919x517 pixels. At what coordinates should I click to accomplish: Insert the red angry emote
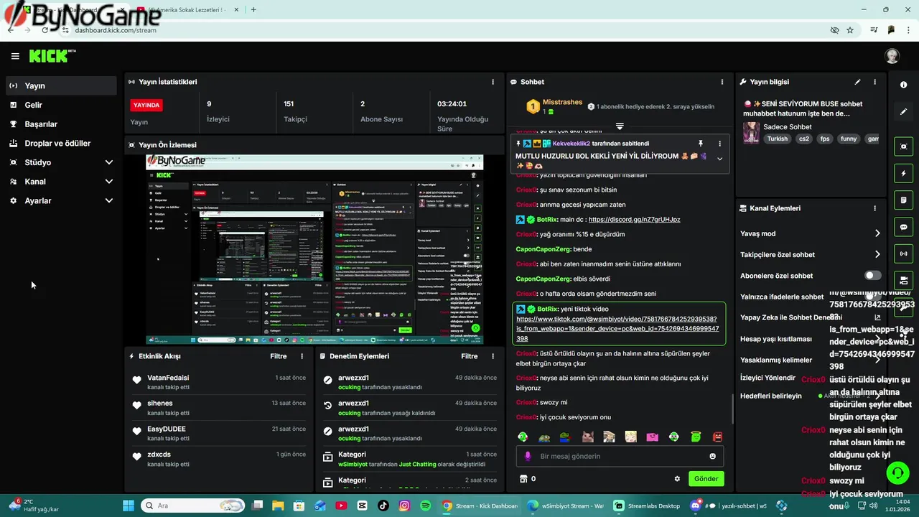pos(717,437)
